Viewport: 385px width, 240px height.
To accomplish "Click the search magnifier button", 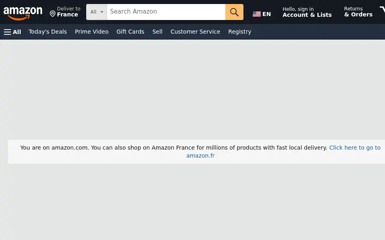I will 234,12.
